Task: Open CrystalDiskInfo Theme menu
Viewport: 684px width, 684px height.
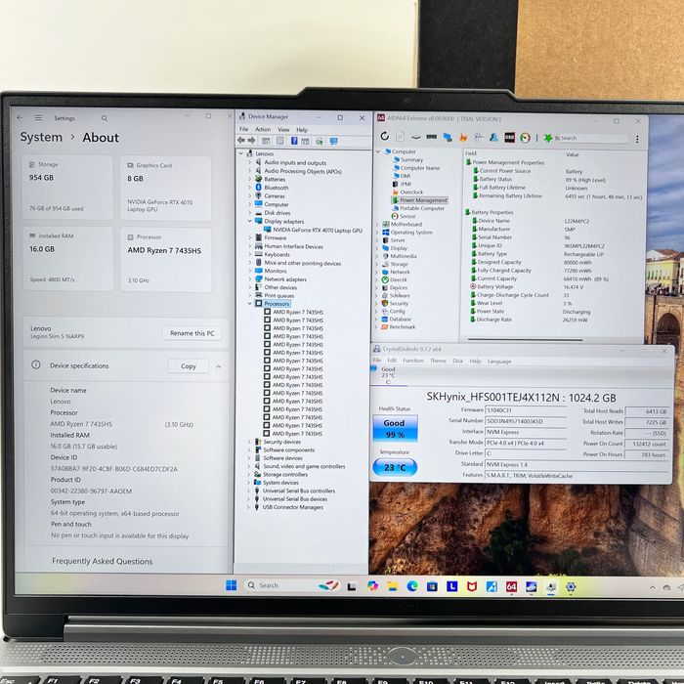Action: pyautogui.click(x=438, y=361)
